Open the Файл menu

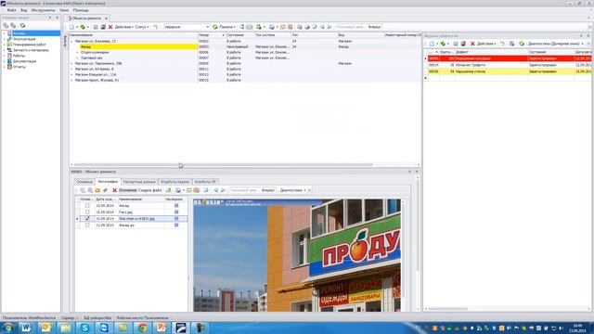[11, 10]
